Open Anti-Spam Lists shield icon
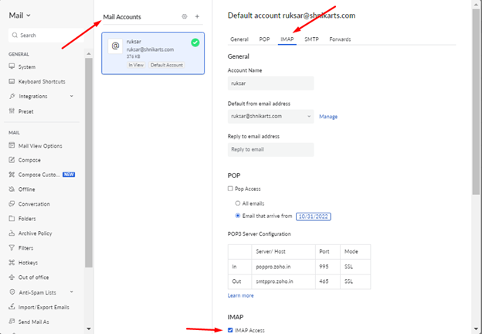The width and height of the screenshot is (482, 334). coord(12,292)
